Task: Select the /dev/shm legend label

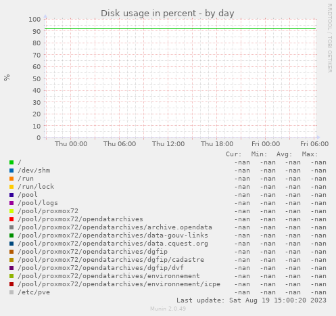Action: [x=34, y=171]
